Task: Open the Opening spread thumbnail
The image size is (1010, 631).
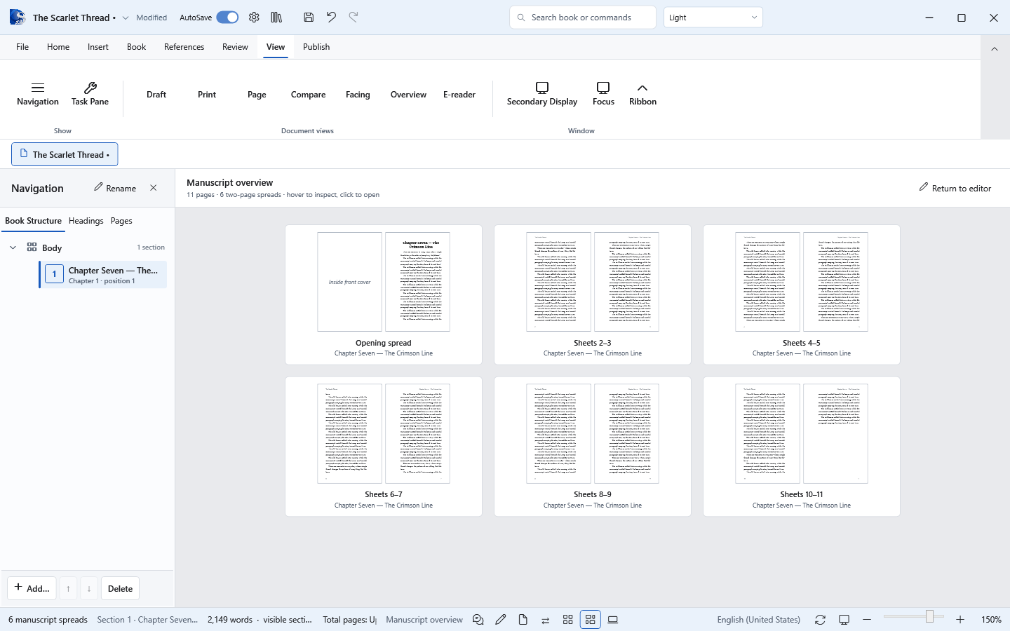Action: (384, 294)
